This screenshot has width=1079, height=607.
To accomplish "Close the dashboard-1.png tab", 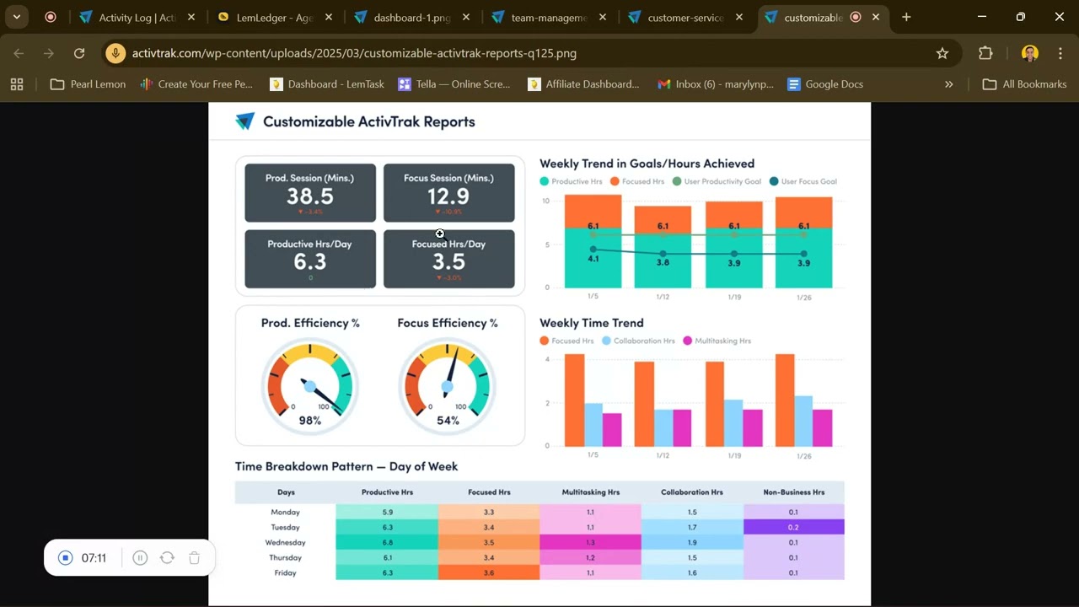I will tap(466, 17).
